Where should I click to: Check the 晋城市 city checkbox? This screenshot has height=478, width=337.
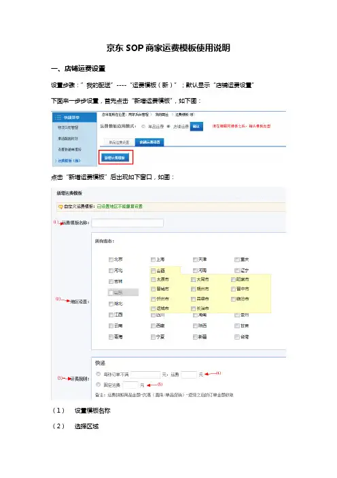(154, 289)
